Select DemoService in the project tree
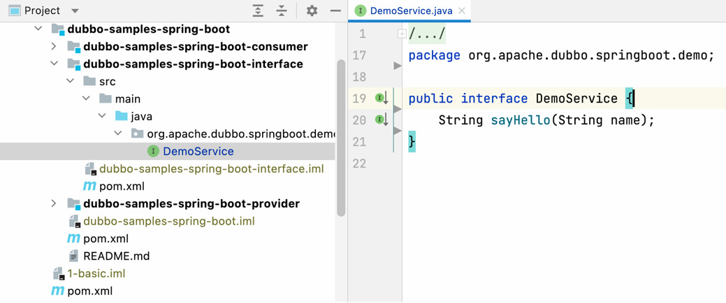Image resolution: width=726 pixels, height=303 pixels. point(198,151)
